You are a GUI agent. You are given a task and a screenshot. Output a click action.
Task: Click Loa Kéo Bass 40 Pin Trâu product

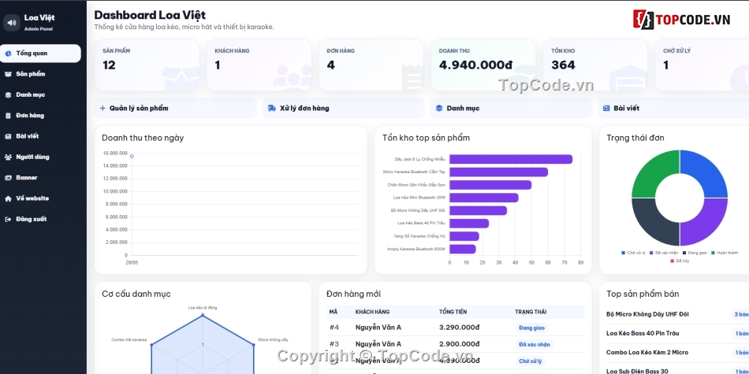click(643, 334)
